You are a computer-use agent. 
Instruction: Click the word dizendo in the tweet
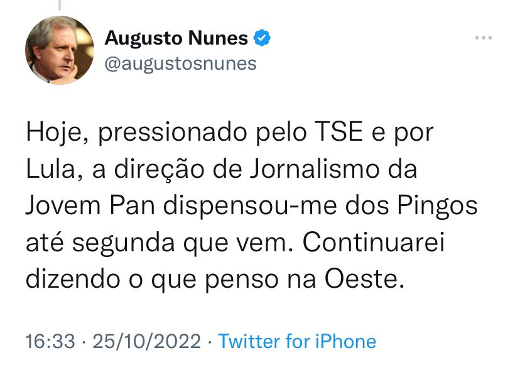coord(69,278)
